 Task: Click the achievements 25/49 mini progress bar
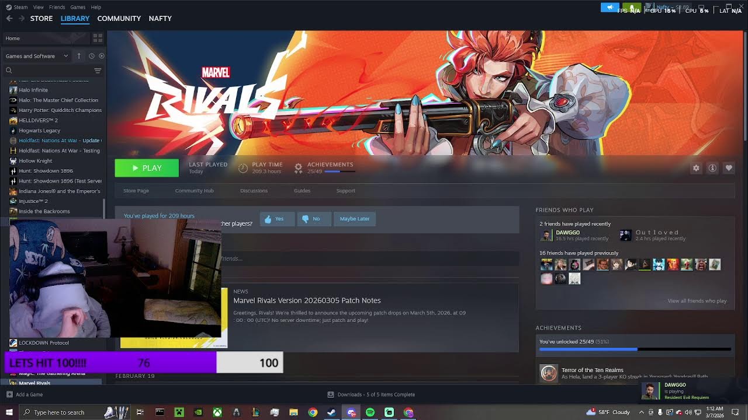(340, 171)
